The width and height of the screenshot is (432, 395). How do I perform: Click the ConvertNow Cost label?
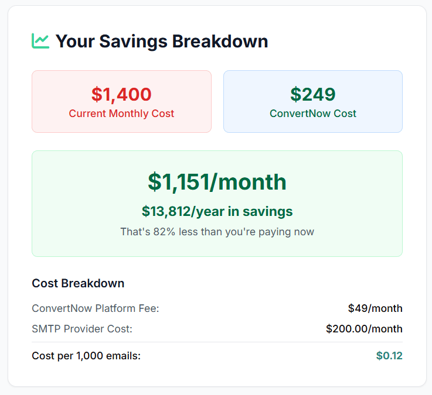point(313,114)
